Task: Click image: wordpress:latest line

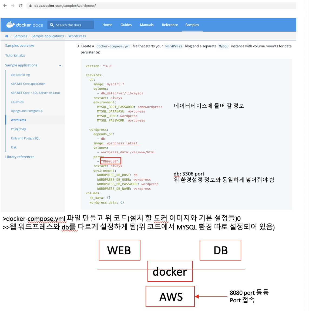Action: [x=115, y=143]
